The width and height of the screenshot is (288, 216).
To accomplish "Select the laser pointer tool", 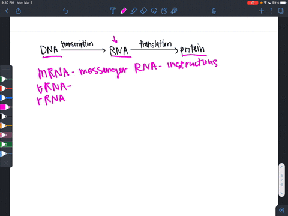I will pyautogui.click(x=174, y=11).
